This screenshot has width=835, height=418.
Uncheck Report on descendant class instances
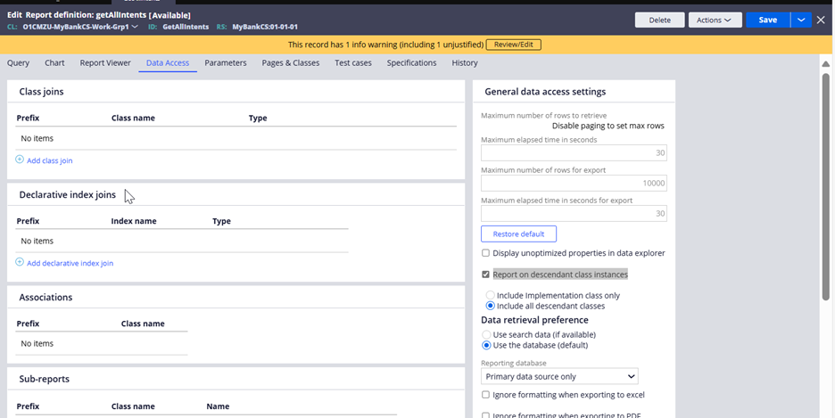click(x=485, y=275)
